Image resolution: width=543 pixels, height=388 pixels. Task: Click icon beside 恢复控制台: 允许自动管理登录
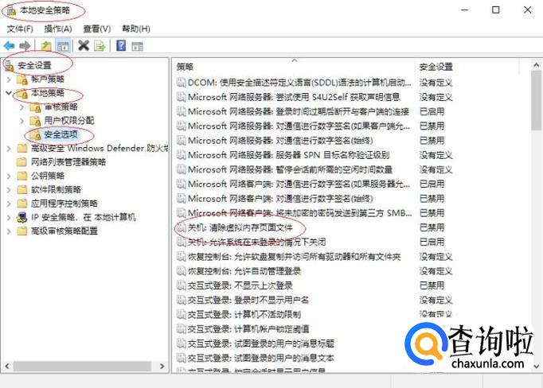(x=182, y=271)
